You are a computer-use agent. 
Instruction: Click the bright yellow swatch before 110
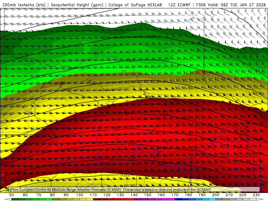[90, 199]
